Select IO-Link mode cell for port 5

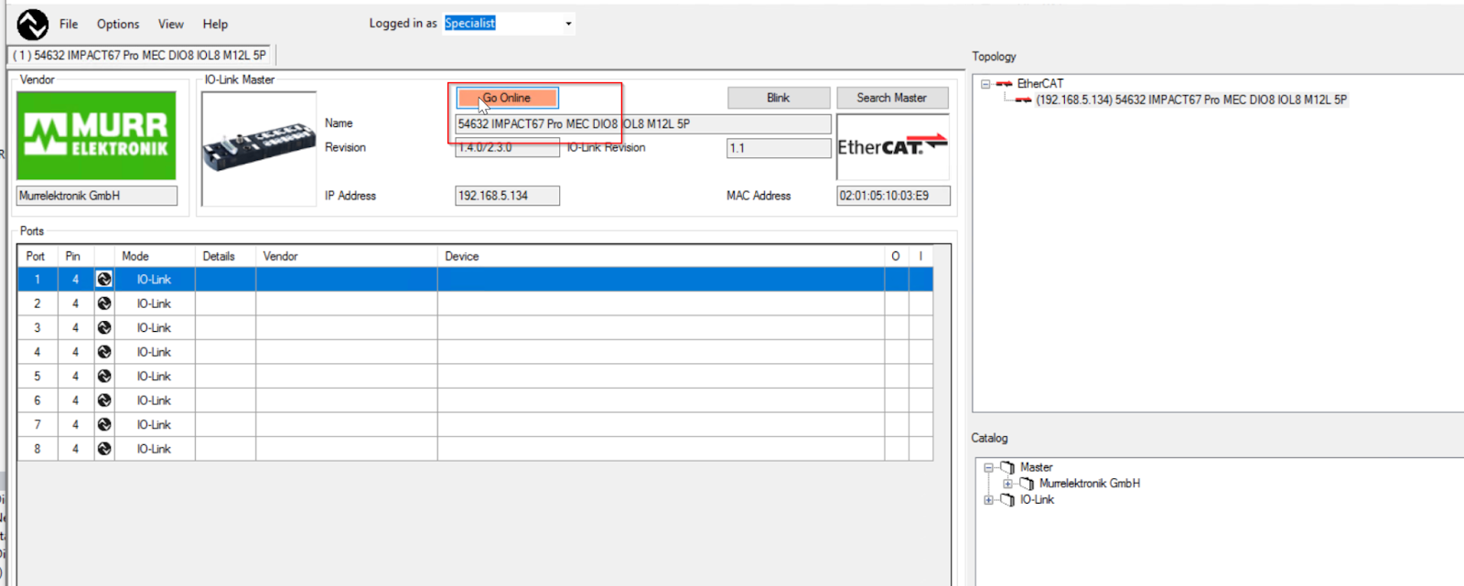[x=154, y=376]
